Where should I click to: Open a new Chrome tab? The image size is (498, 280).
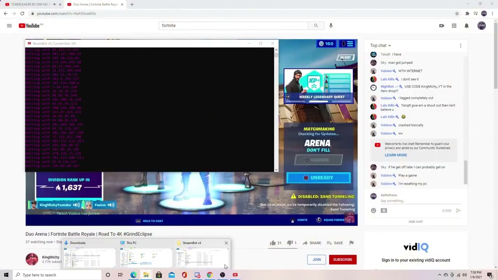click(x=132, y=4)
